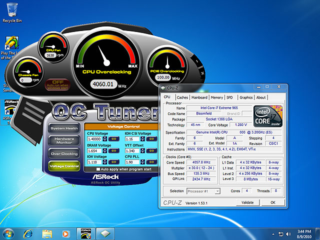The image size is (320, 240).
Task: Open Processor #1 selection dropdown
Action: pos(203,191)
